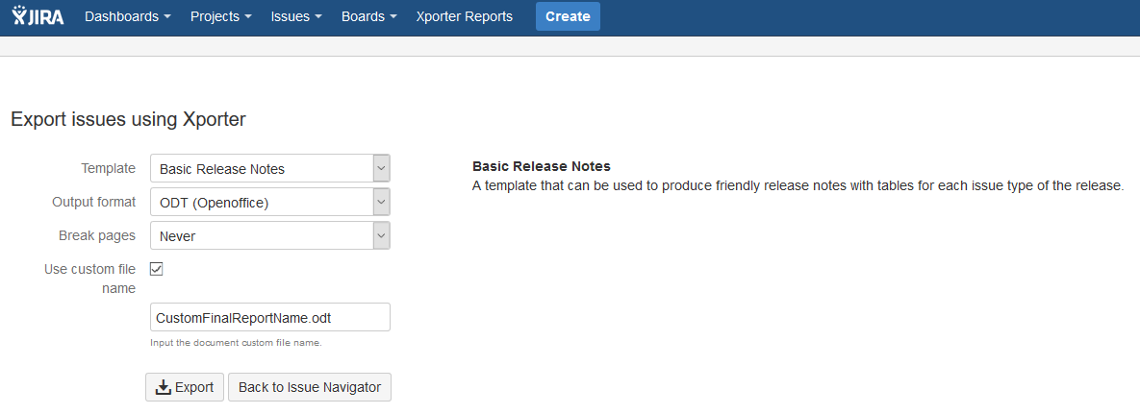The image size is (1140, 414).
Task: Click the Export issues using Xporter heading
Action: click(128, 120)
